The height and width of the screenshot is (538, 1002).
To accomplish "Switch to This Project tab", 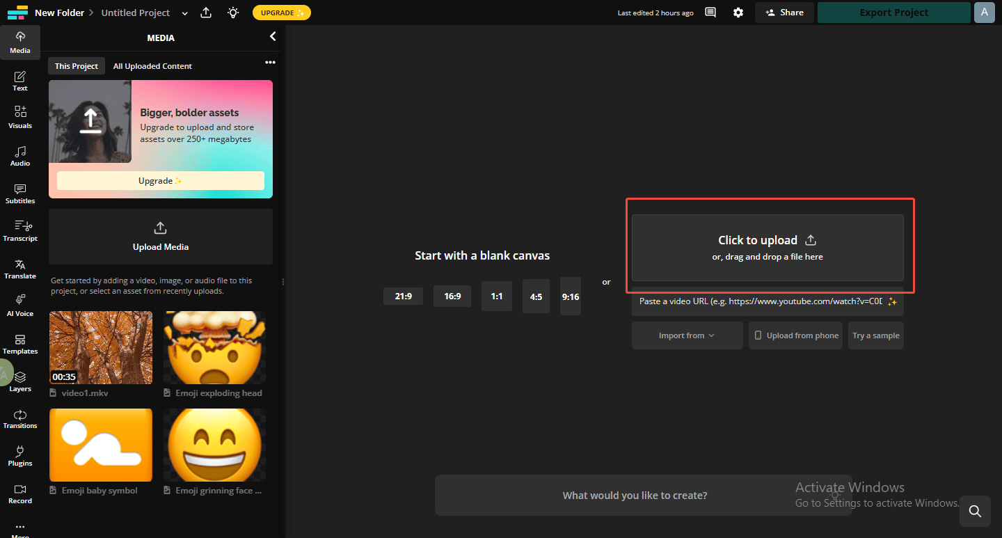I will [x=76, y=65].
